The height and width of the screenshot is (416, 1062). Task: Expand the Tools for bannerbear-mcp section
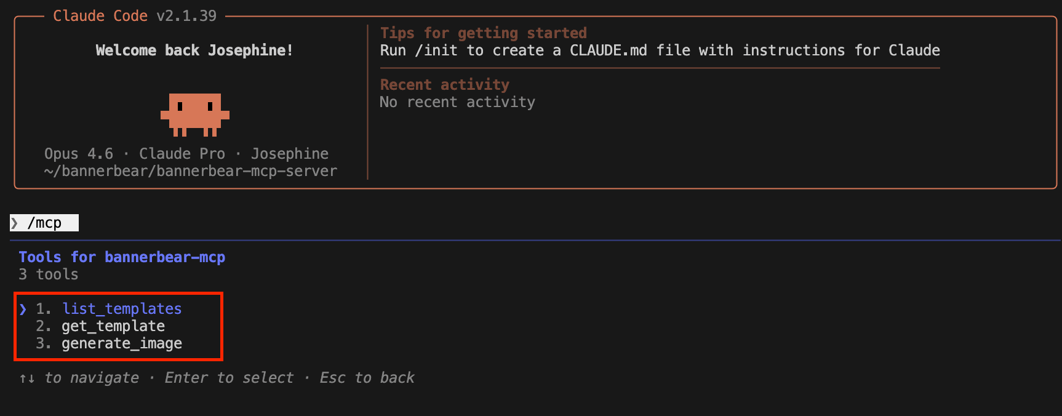121,257
